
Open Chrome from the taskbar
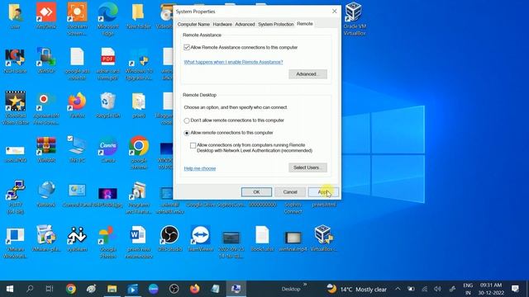tap(71, 289)
